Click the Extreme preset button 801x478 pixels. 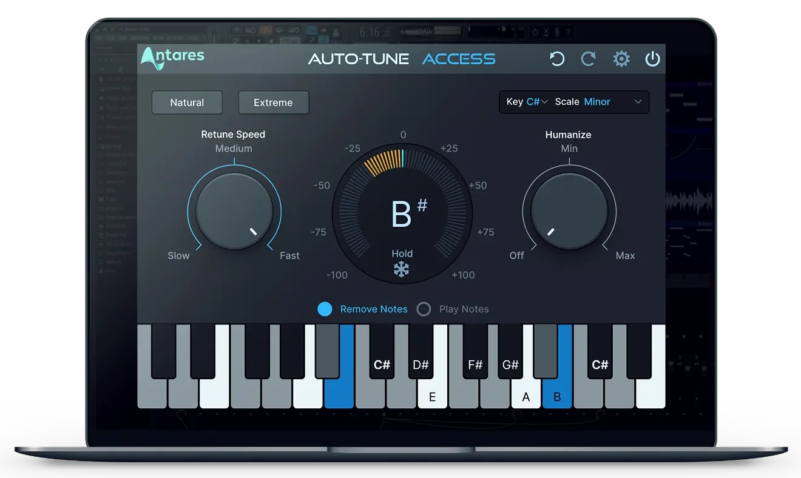pyautogui.click(x=273, y=103)
